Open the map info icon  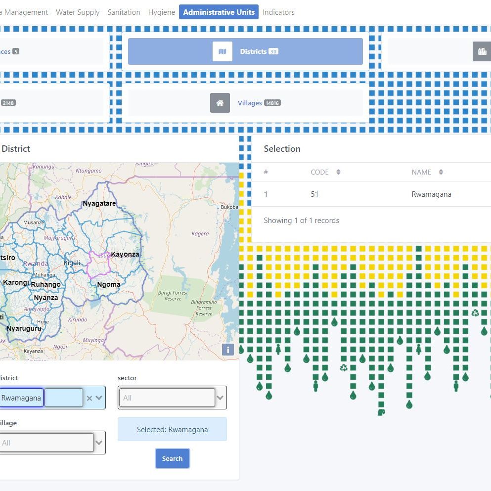tap(227, 350)
